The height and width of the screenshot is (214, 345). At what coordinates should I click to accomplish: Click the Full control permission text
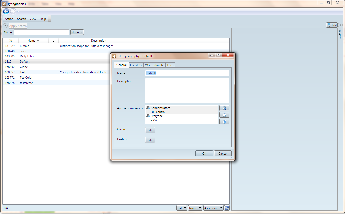(x=158, y=112)
